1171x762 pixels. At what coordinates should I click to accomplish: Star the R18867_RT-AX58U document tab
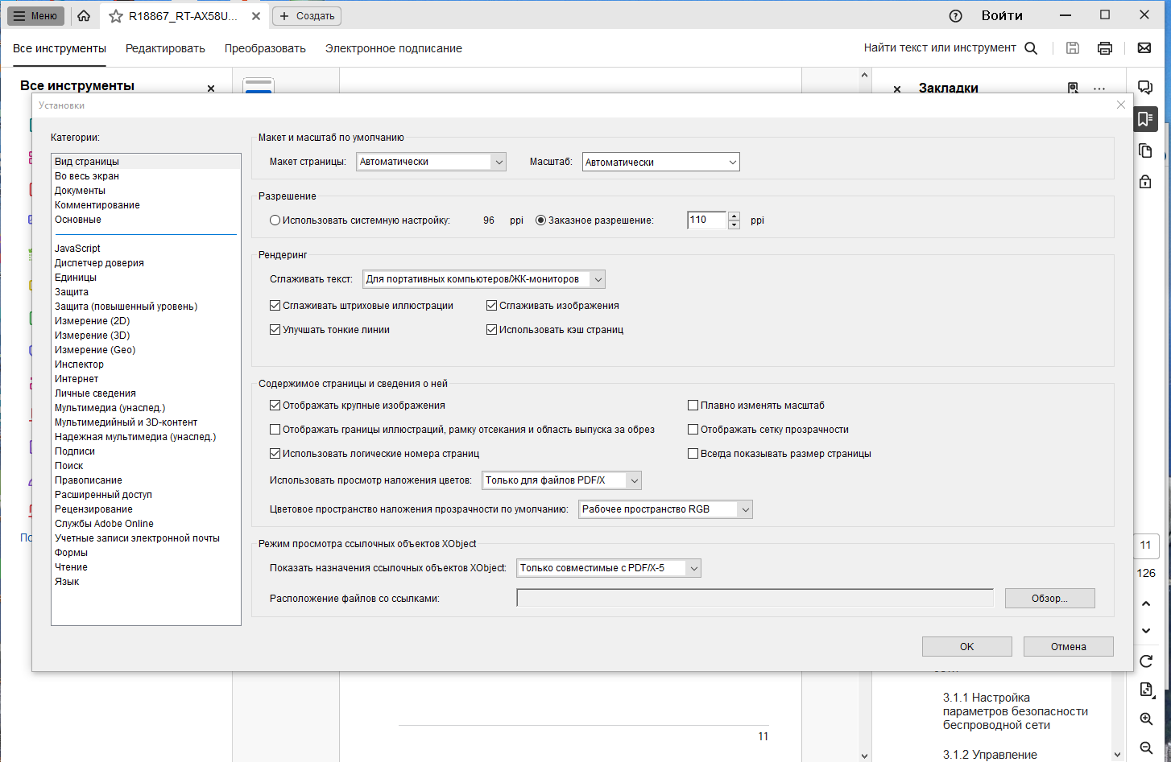[x=116, y=16]
